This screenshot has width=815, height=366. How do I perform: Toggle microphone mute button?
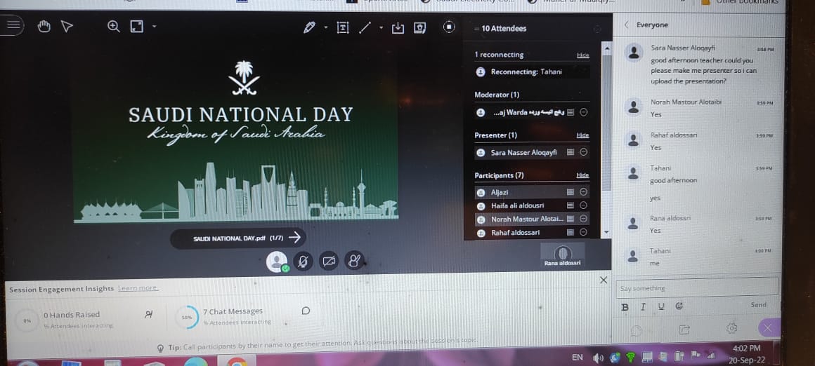tap(304, 262)
